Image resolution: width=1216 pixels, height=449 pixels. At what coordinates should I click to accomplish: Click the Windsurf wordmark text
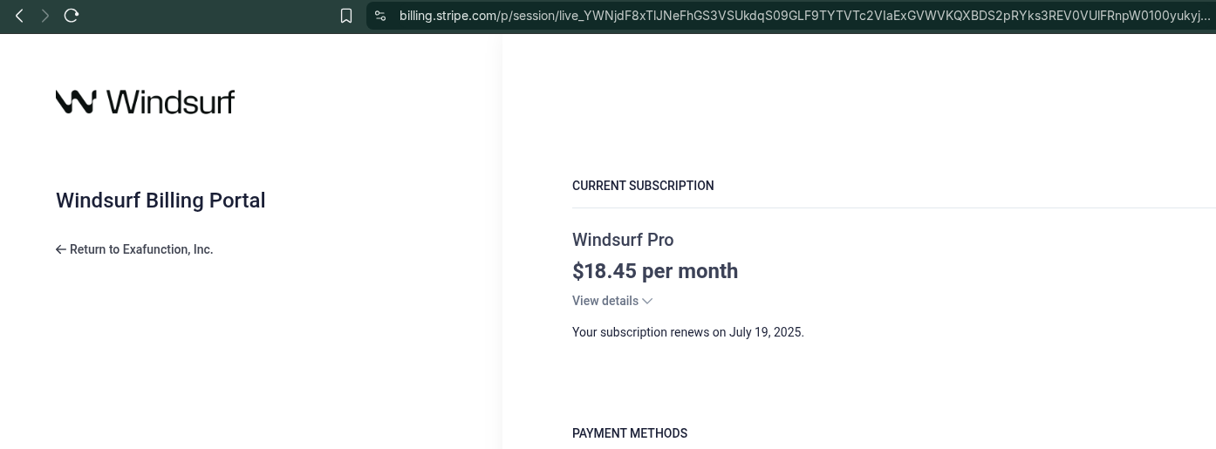click(171, 102)
